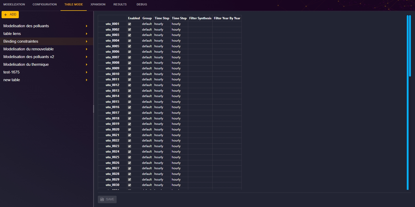415x207 pixels.
Task: Click Filter Year By Year cell for uto_0022
Action: pyautogui.click(x=227, y=140)
